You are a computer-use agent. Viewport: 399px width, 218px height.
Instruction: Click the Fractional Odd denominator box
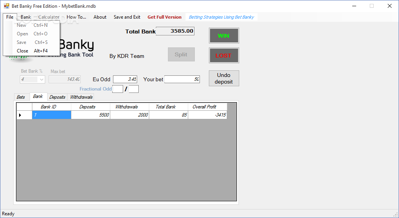coord(134,89)
